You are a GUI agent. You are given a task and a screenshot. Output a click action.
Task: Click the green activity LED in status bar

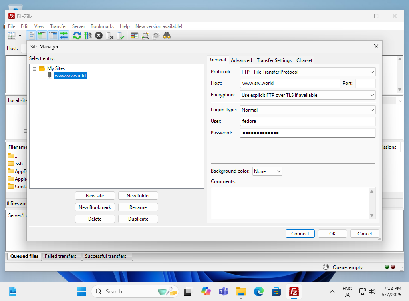tap(387, 267)
